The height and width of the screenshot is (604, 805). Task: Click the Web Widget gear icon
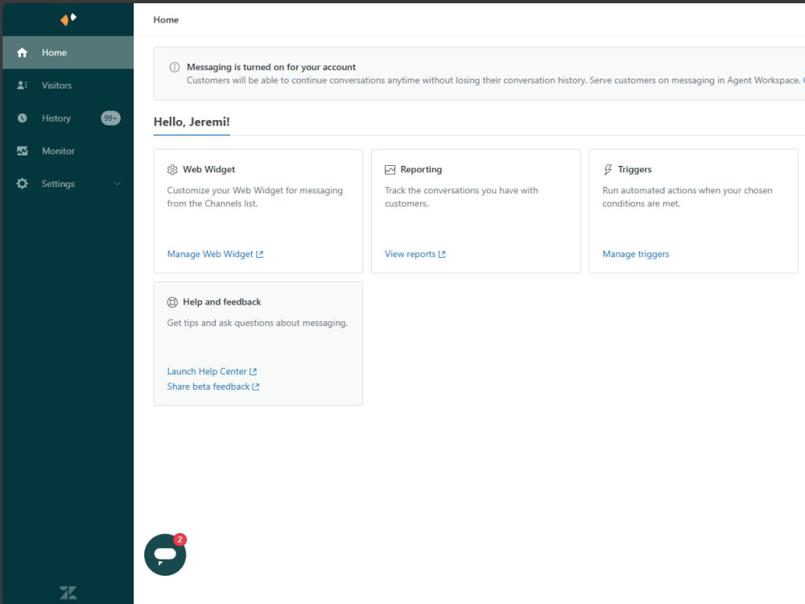(172, 169)
